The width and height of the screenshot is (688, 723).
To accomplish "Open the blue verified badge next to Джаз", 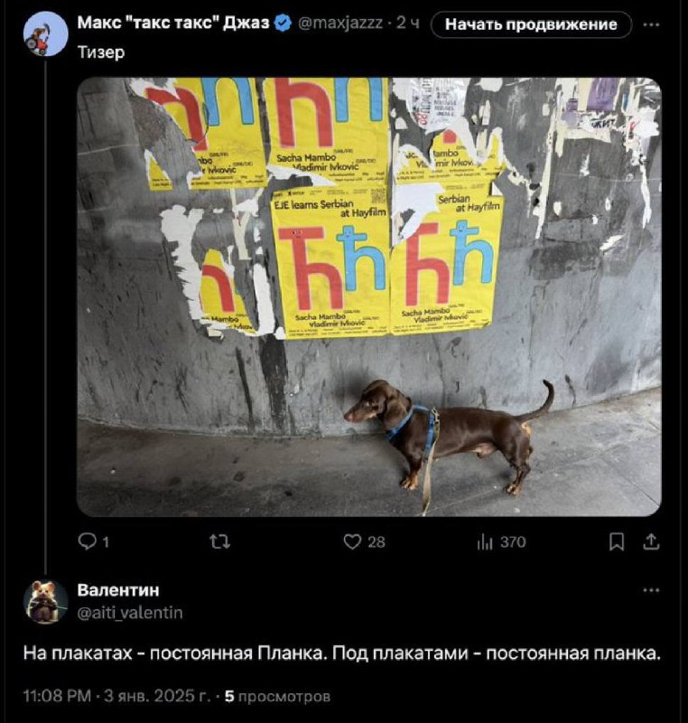I will coord(283,23).
